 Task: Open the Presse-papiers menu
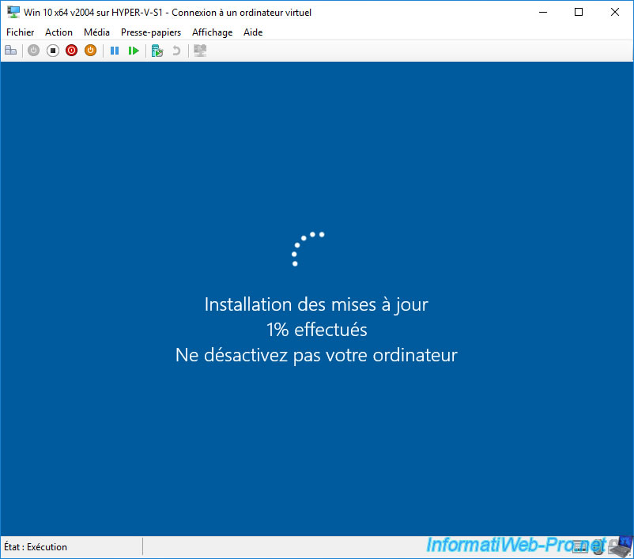151,32
